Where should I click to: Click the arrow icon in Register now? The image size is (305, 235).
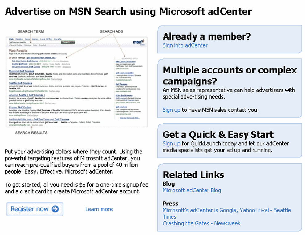[55, 209]
